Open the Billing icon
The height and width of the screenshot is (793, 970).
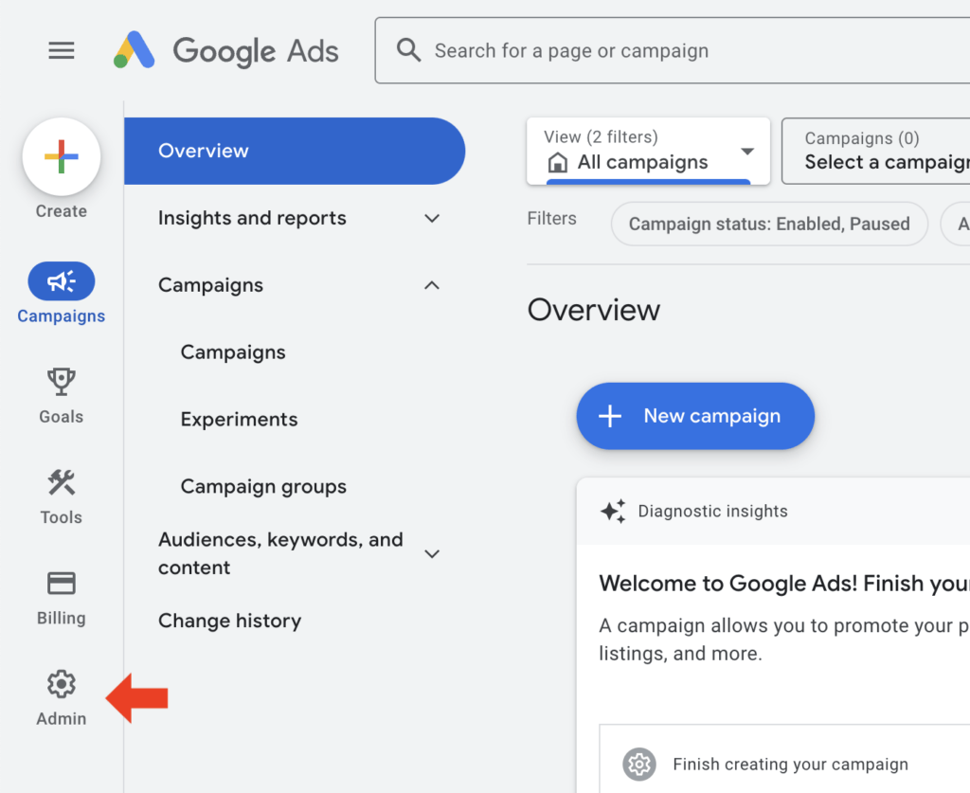(61, 583)
